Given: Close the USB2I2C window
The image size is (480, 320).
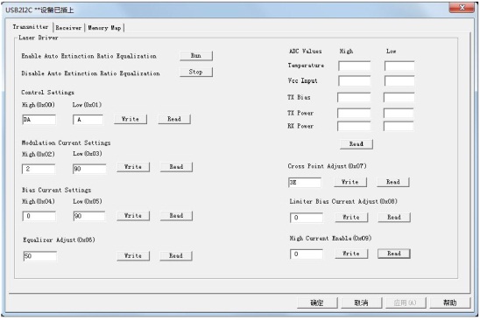Looking at the screenshot, I should coord(462,8).
